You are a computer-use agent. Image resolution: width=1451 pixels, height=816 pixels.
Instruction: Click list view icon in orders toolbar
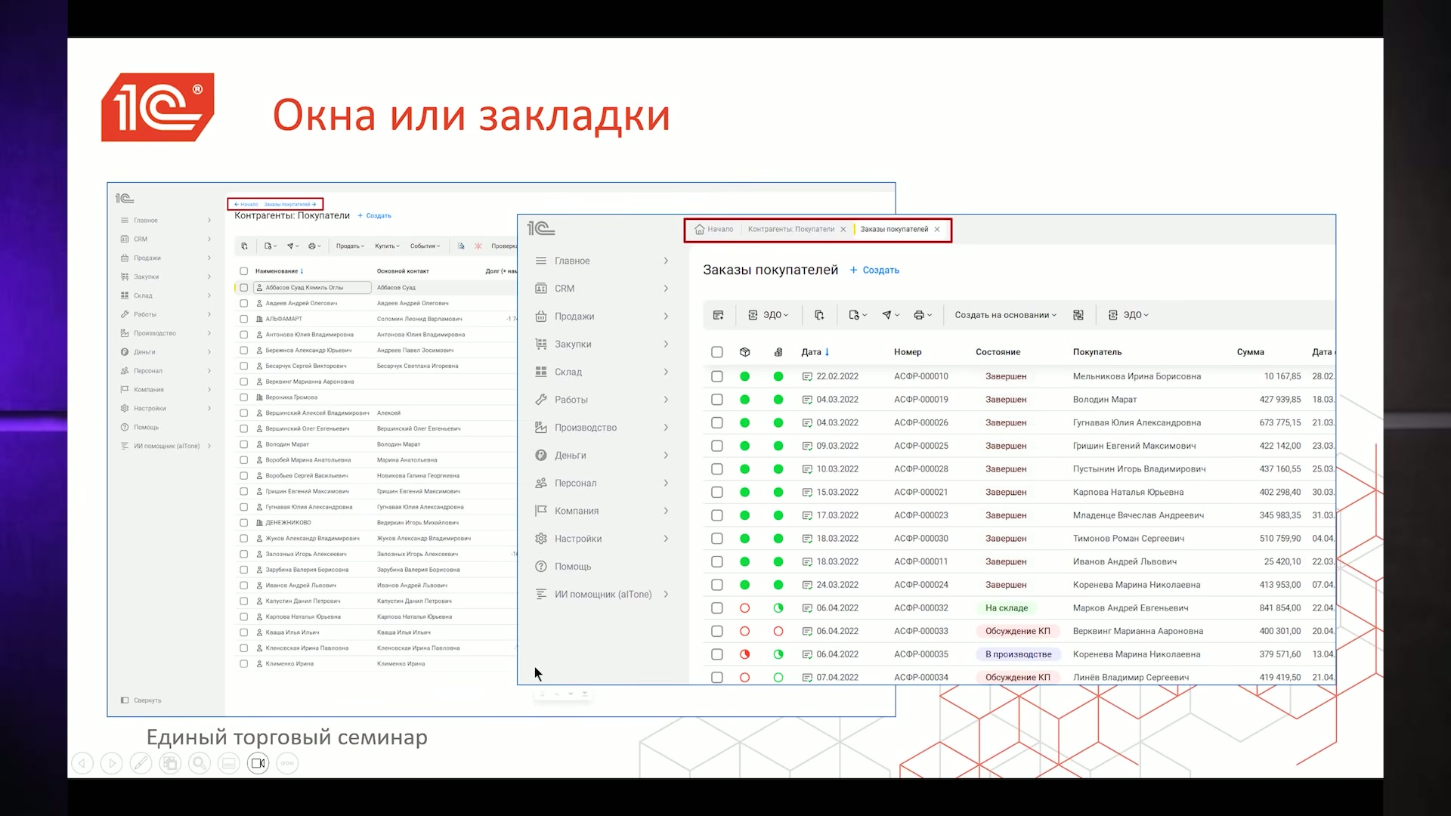pos(718,315)
